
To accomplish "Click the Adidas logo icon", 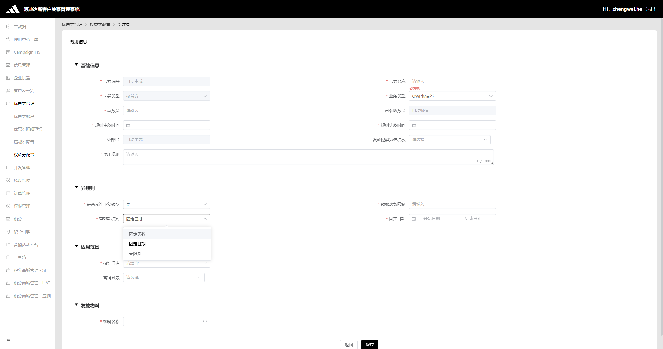I will click(x=13, y=9).
